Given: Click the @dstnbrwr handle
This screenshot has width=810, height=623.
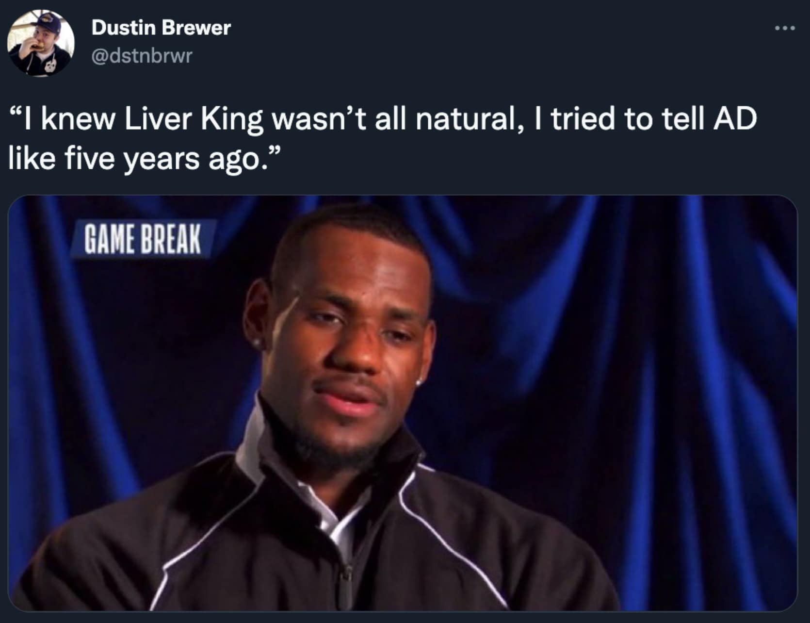Looking at the screenshot, I should [142, 56].
